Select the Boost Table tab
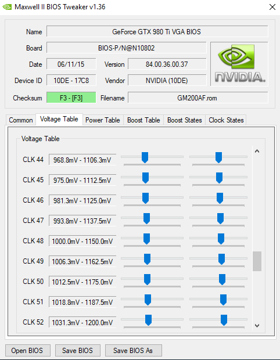Viewport: 280px width, 360px height. [143, 120]
